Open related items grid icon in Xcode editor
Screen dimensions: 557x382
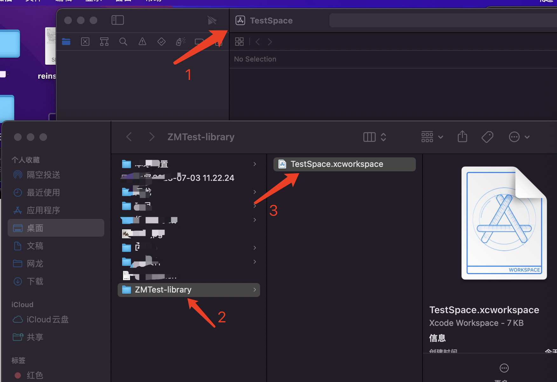coord(239,42)
